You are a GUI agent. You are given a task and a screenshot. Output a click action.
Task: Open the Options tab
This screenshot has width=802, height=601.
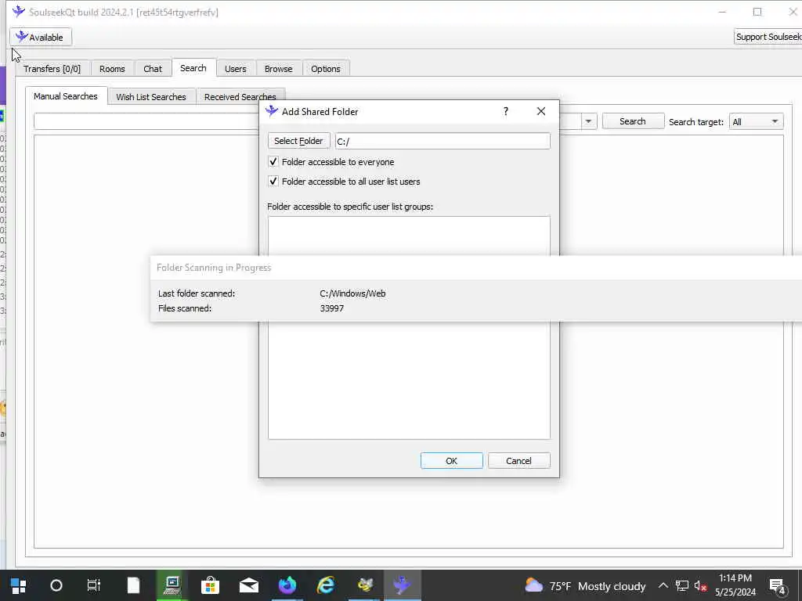(325, 69)
